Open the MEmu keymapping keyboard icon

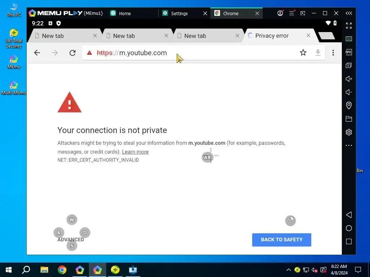(x=349, y=39)
